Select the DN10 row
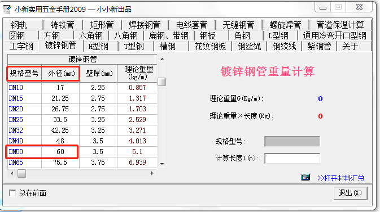 click(82, 88)
